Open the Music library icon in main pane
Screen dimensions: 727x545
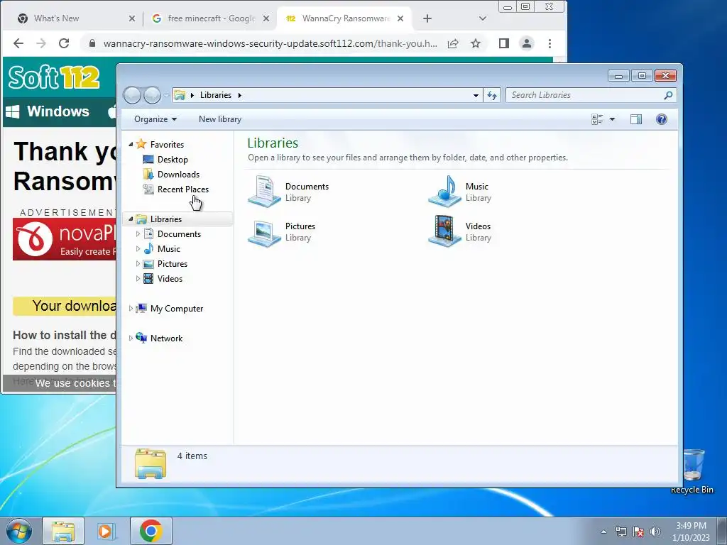pyautogui.click(x=444, y=191)
